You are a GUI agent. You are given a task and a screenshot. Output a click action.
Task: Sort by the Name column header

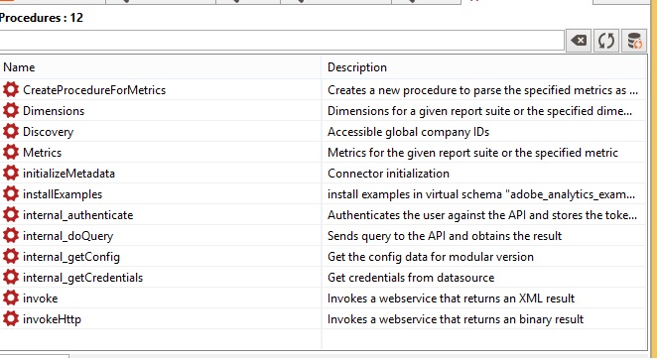tap(161, 67)
